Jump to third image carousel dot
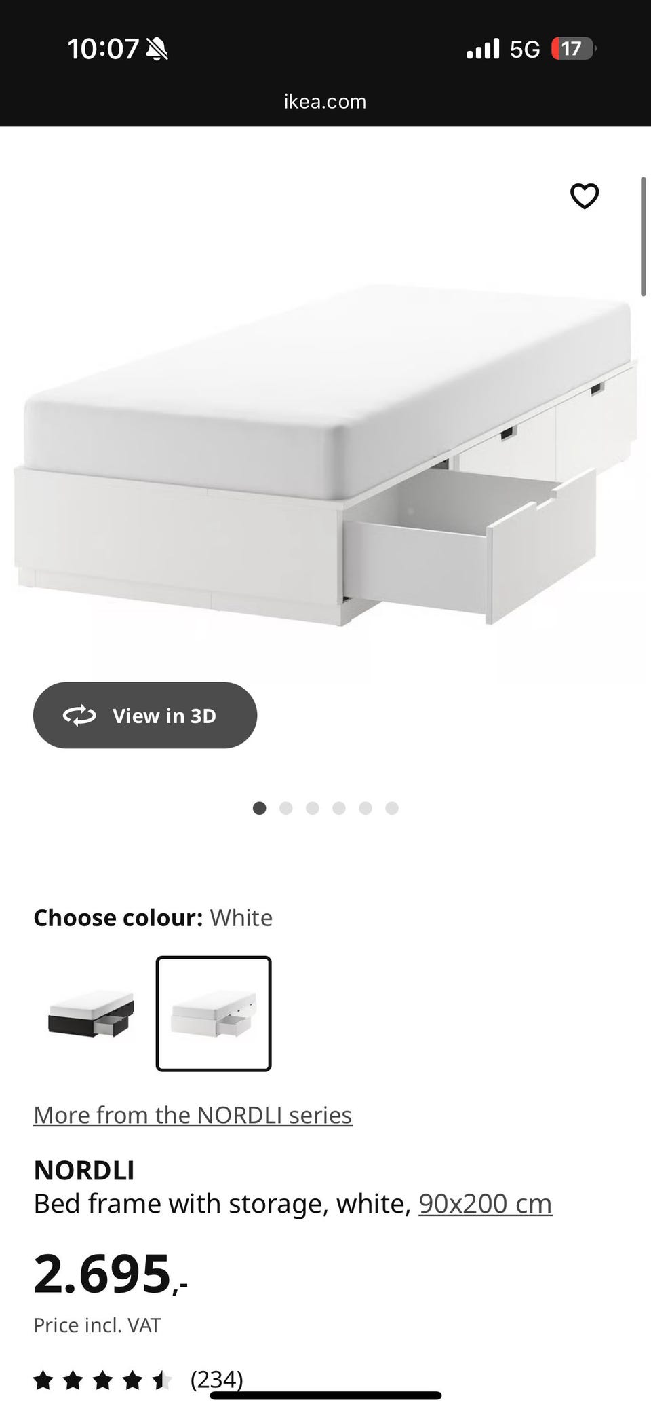This screenshot has height=1413, width=651. pos(313,808)
